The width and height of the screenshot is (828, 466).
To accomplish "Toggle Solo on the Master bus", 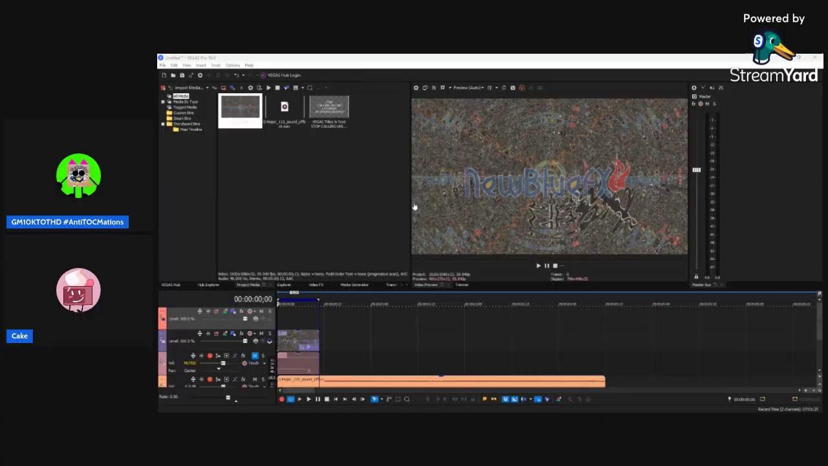I will [714, 104].
